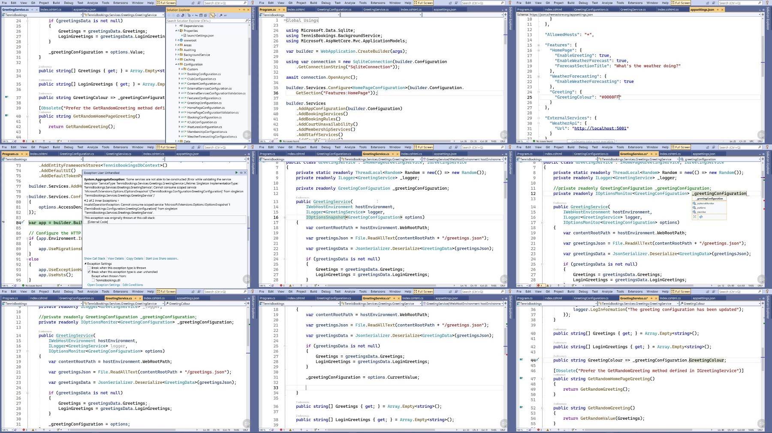Tick the TennisBookings.dll exception checkbox
Viewport: 772px width, 433px height.
(x=93, y=280)
